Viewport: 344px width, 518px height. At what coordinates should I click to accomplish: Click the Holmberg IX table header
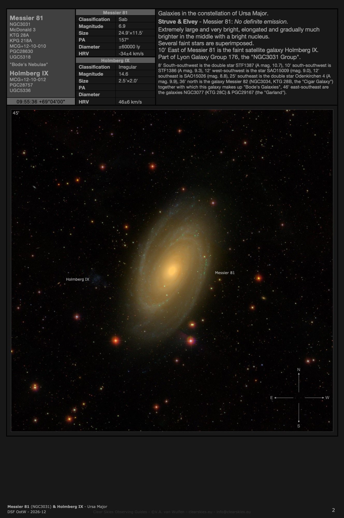pos(115,60)
